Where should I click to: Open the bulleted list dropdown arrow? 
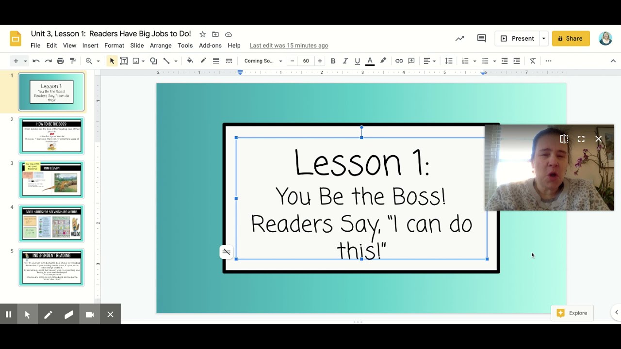coord(494,61)
